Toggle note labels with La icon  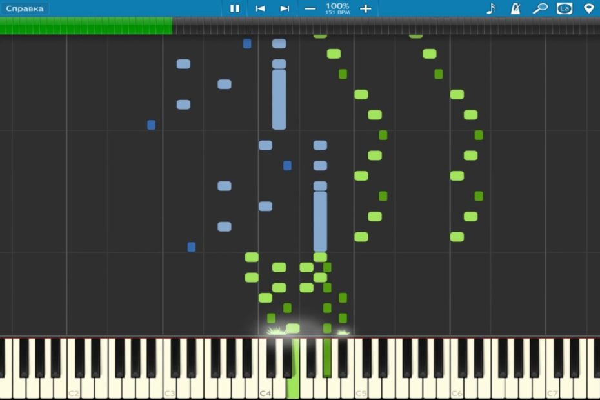565,8
